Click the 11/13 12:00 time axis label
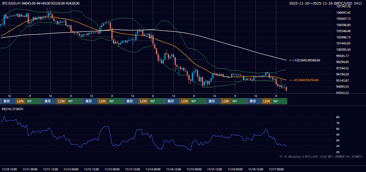Screen dimensions: 366x172 pos(133,169)
